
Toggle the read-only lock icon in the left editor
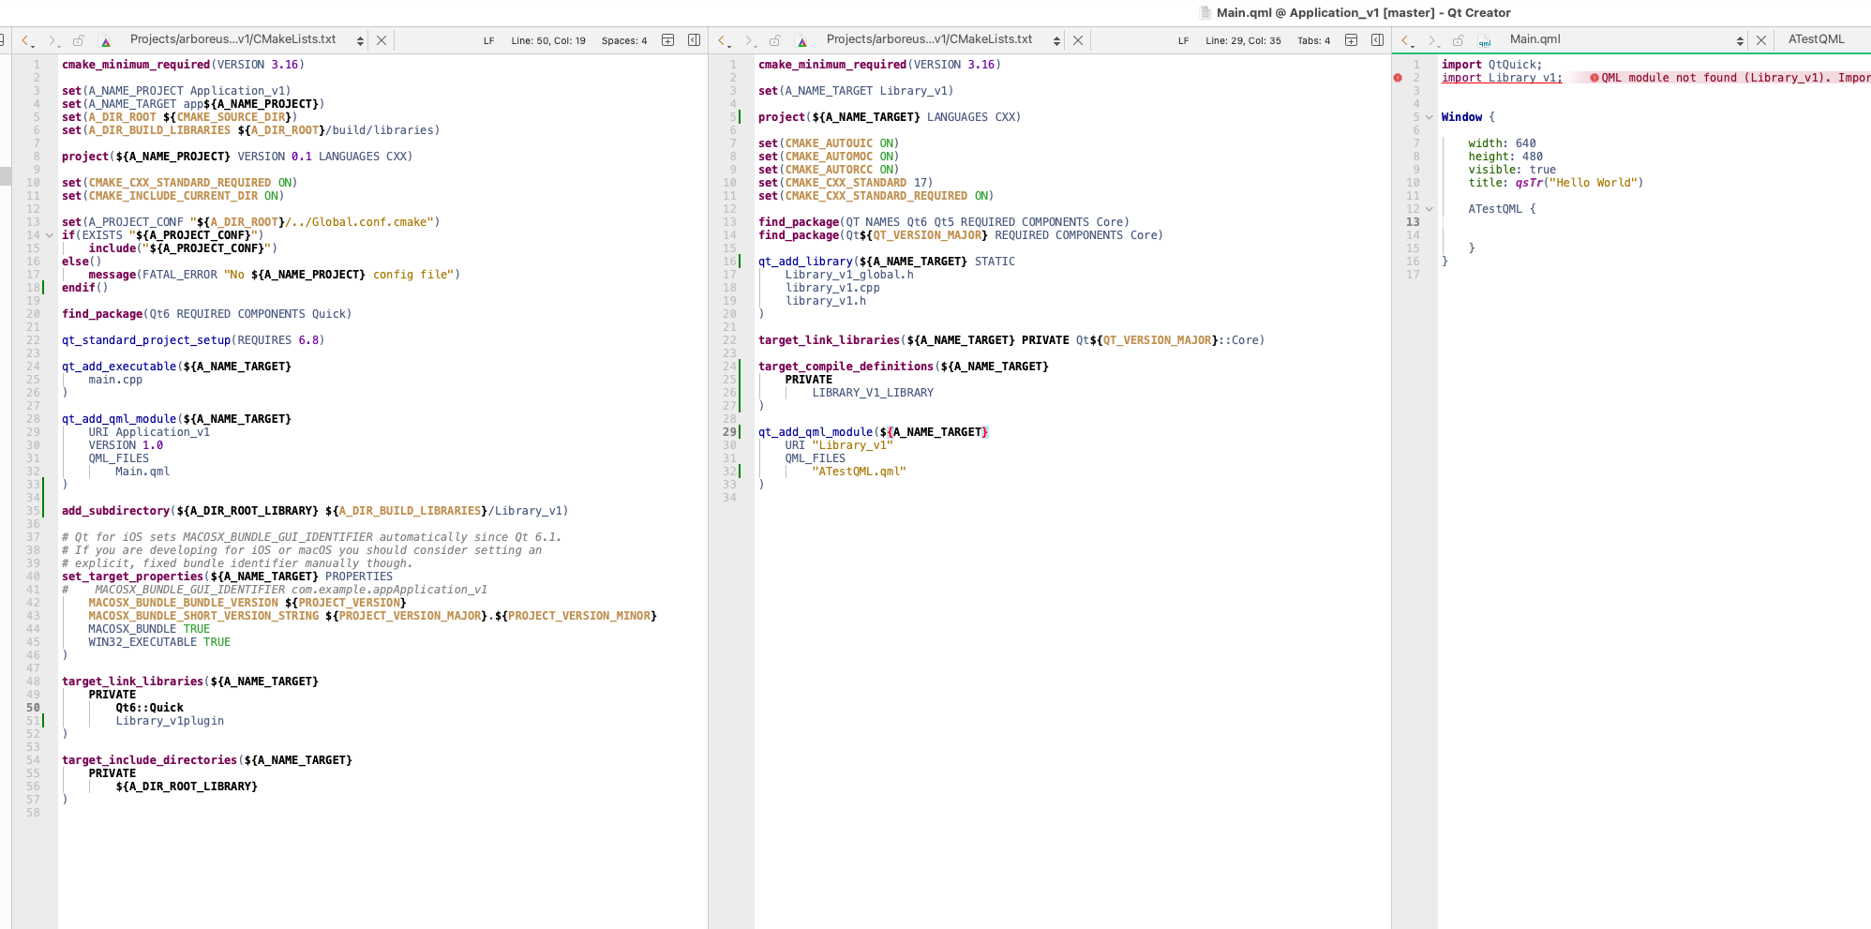click(79, 40)
